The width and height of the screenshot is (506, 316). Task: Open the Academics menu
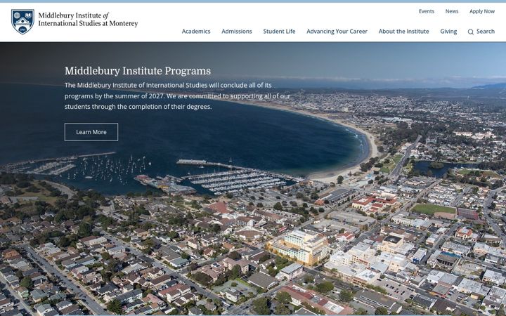pos(196,32)
